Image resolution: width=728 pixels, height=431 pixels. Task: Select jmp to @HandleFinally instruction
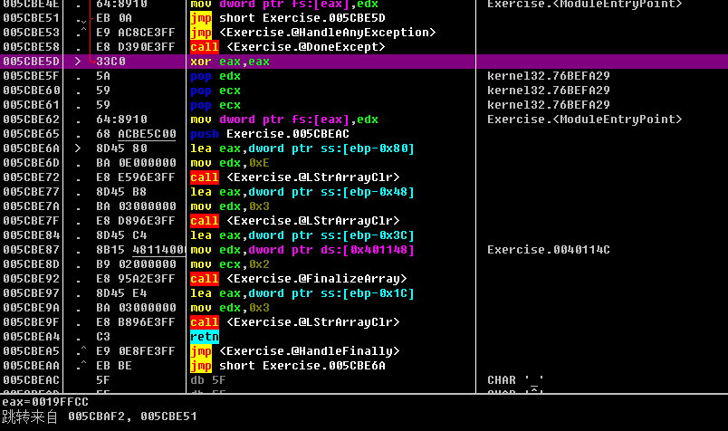pyautogui.click(x=295, y=351)
